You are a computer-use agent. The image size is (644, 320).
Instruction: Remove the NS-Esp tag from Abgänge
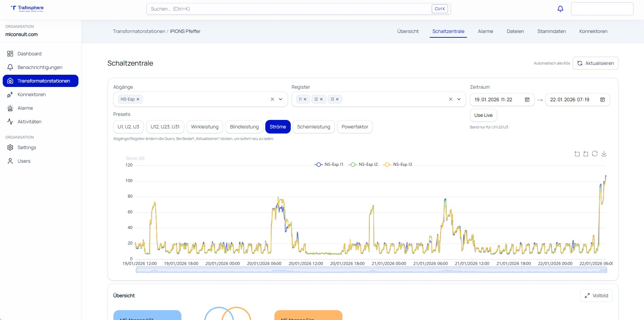(138, 99)
